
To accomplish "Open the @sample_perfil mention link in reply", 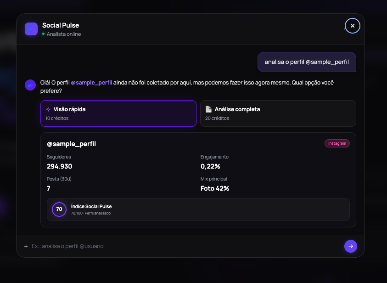I will click(91, 83).
